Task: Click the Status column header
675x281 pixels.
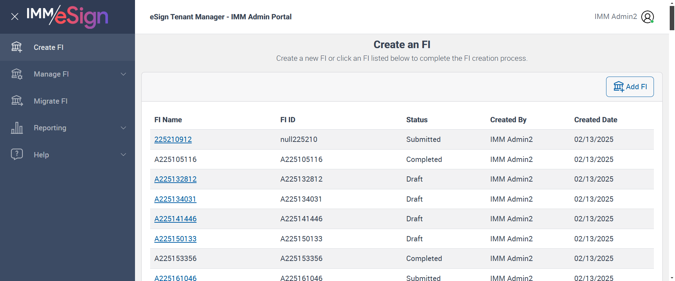Action: coord(417,120)
